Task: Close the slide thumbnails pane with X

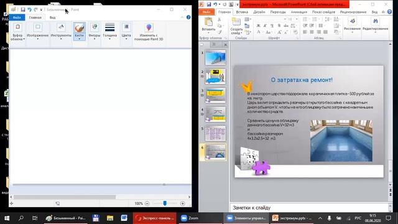Action: [x=225, y=45]
